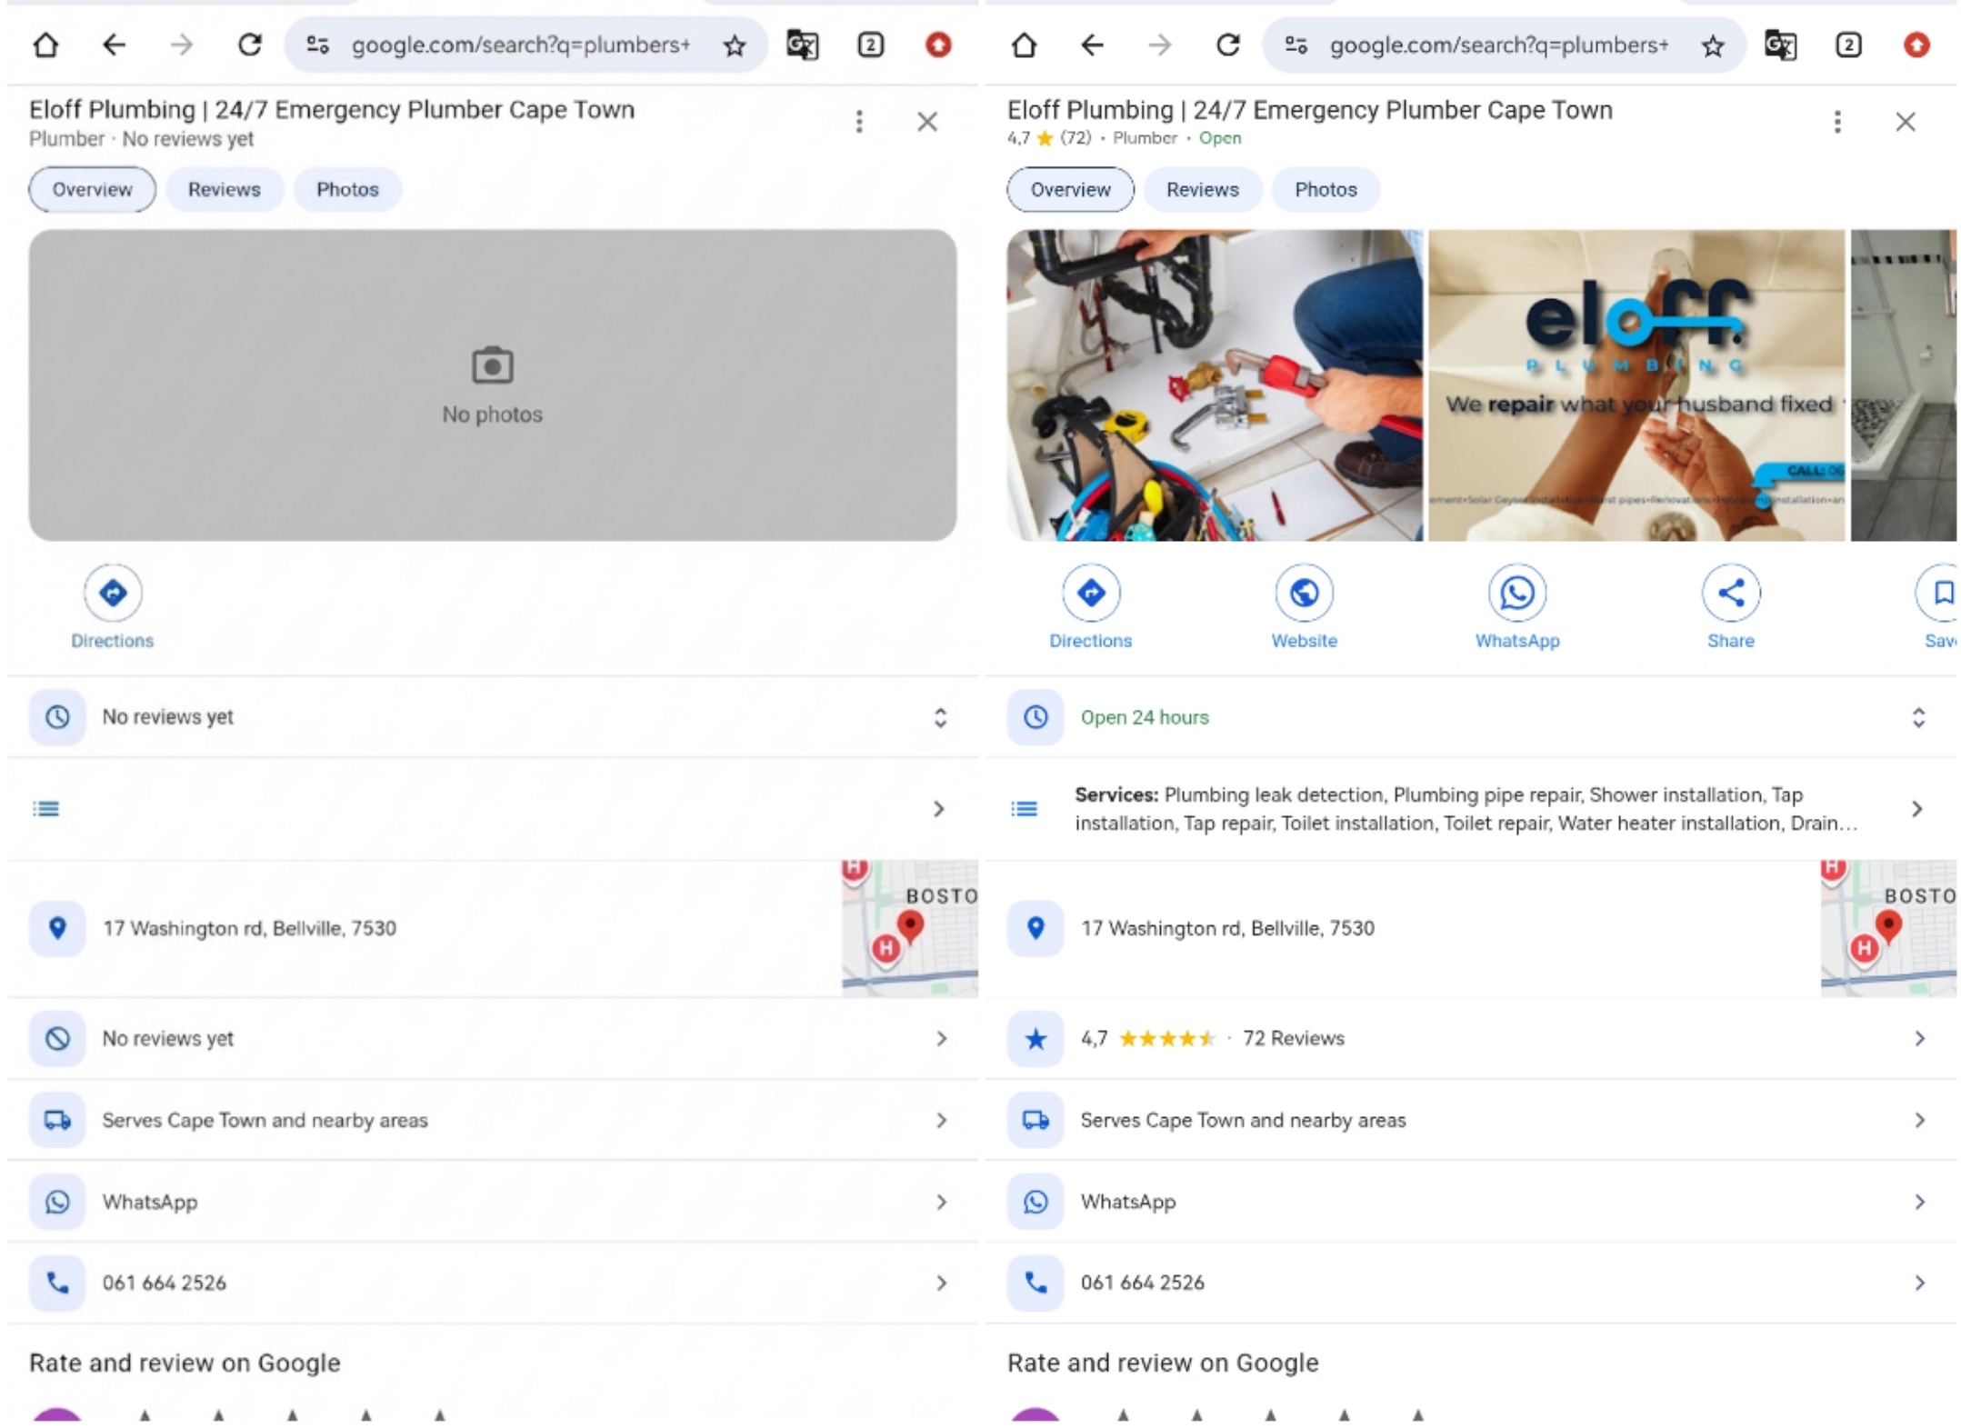Open the Services list chevron in the right listing

(x=1917, y=809)
